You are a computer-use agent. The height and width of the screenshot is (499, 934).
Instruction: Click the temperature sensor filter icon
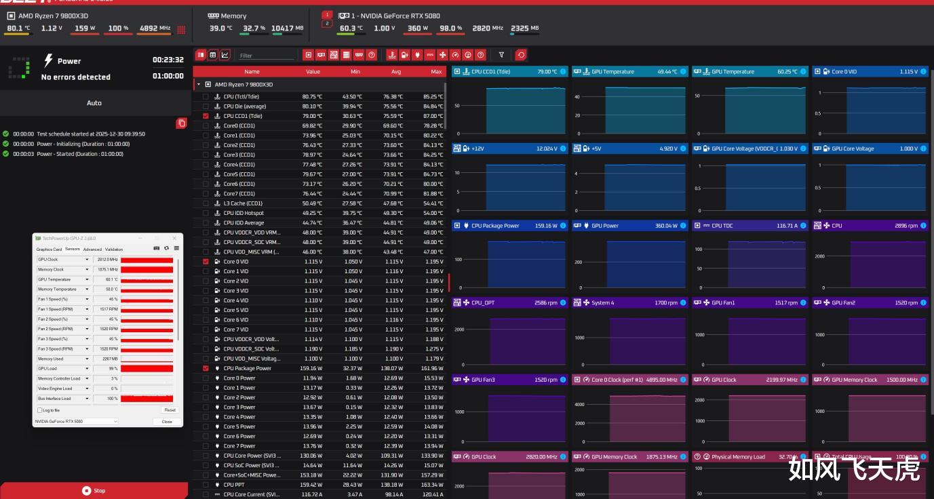[391, 55]
